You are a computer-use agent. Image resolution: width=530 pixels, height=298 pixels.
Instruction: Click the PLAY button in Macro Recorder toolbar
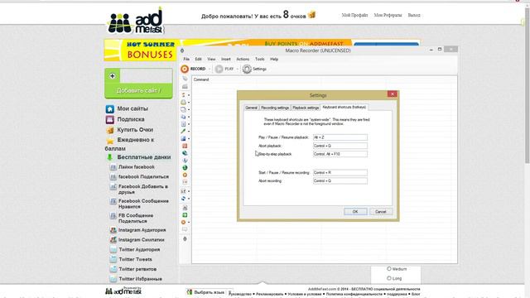tap(224, 69)
